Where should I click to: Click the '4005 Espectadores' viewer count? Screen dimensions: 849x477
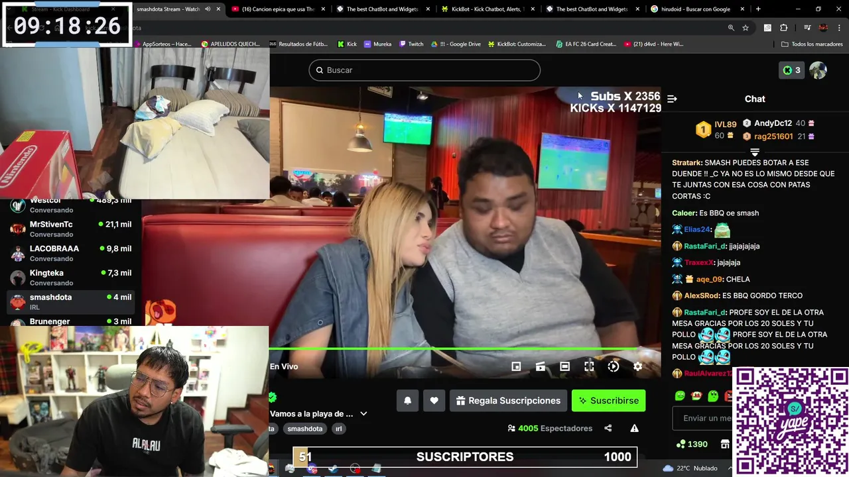550,429
